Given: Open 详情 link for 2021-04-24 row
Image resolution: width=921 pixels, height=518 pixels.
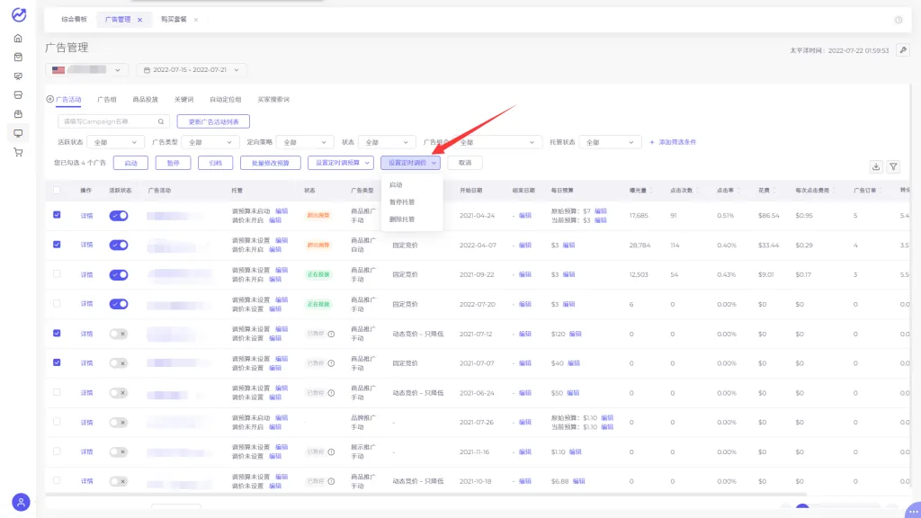Looking at the screenshot, I should click(x=87, y=216).
